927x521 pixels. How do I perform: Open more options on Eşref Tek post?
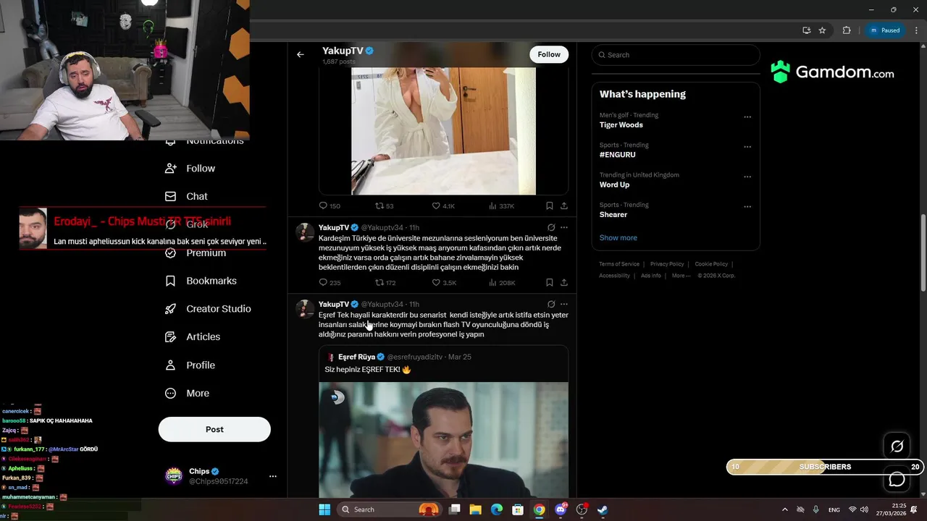click(x=564, y=304)
